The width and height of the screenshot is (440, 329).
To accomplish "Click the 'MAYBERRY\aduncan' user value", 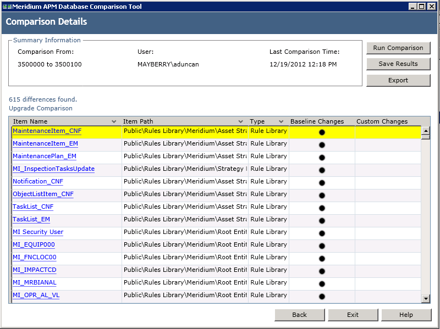I will pos(168,64).
